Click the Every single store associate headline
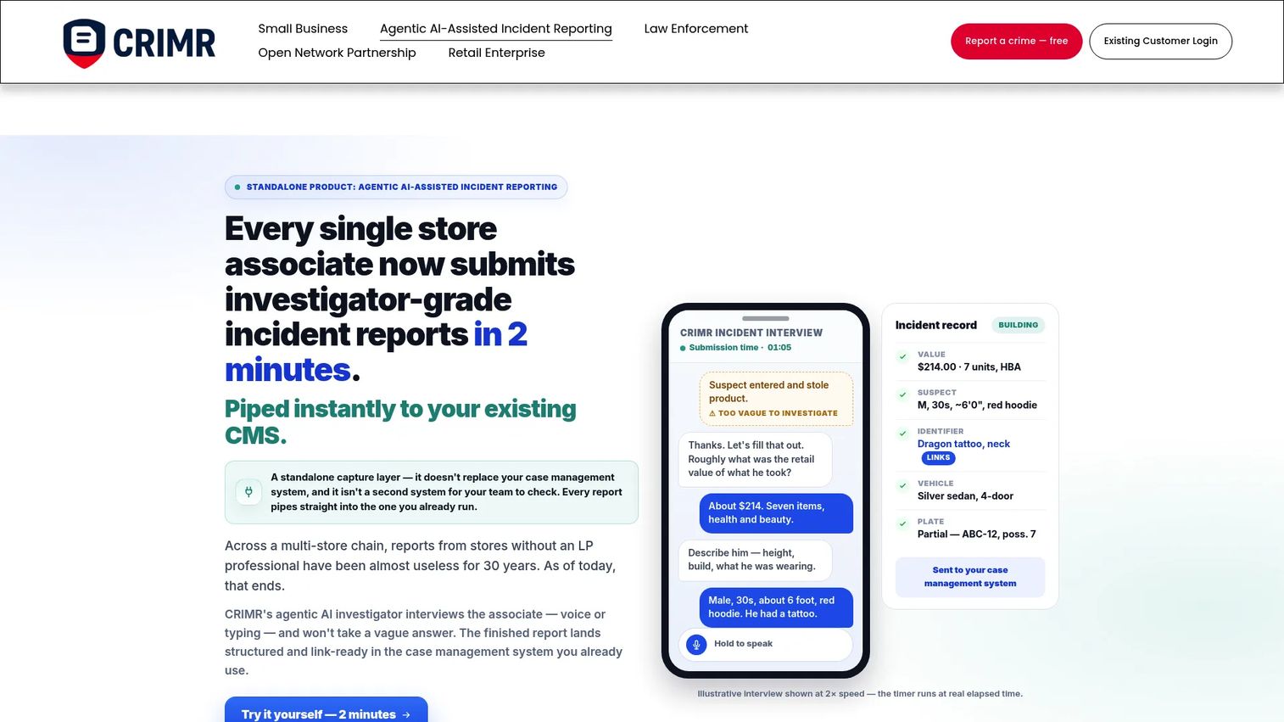This screenshot has height=722, width=1284. [x=399, y=299]
